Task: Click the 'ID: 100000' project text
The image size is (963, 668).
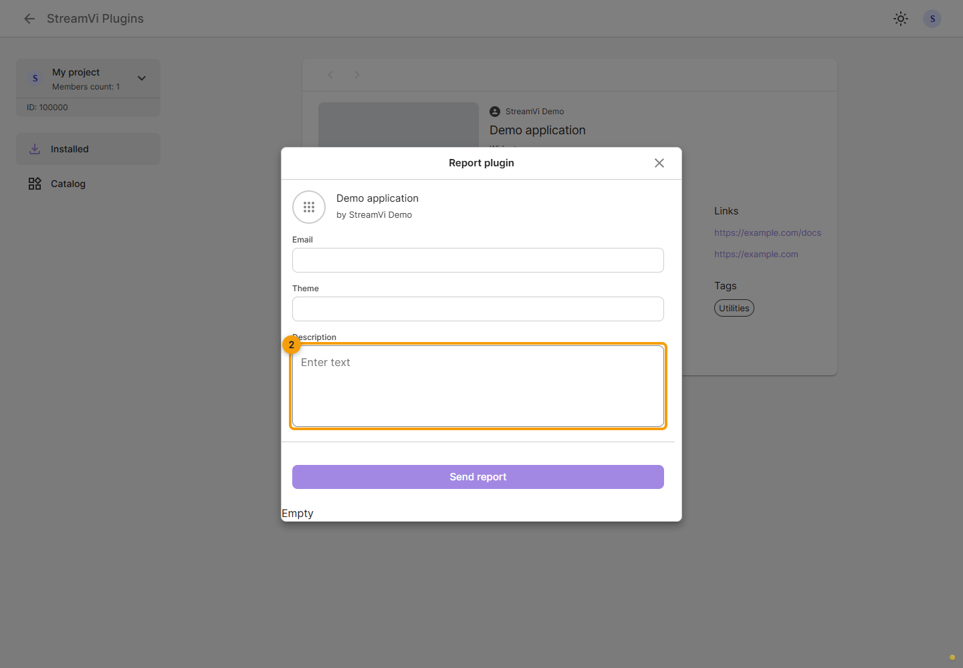Action: pyautogui.click(x=47, y=108)
